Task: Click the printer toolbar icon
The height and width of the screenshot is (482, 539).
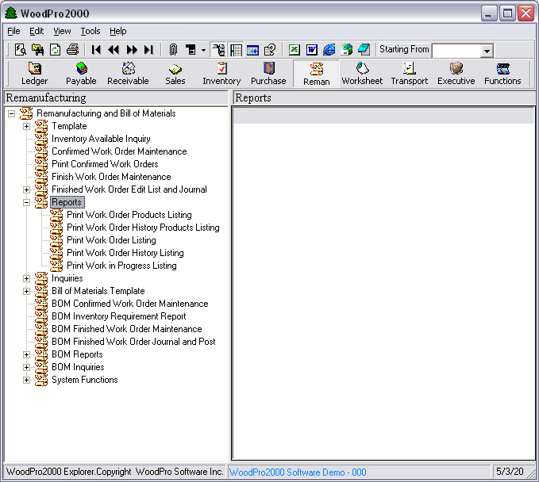Action: point(72,50)
